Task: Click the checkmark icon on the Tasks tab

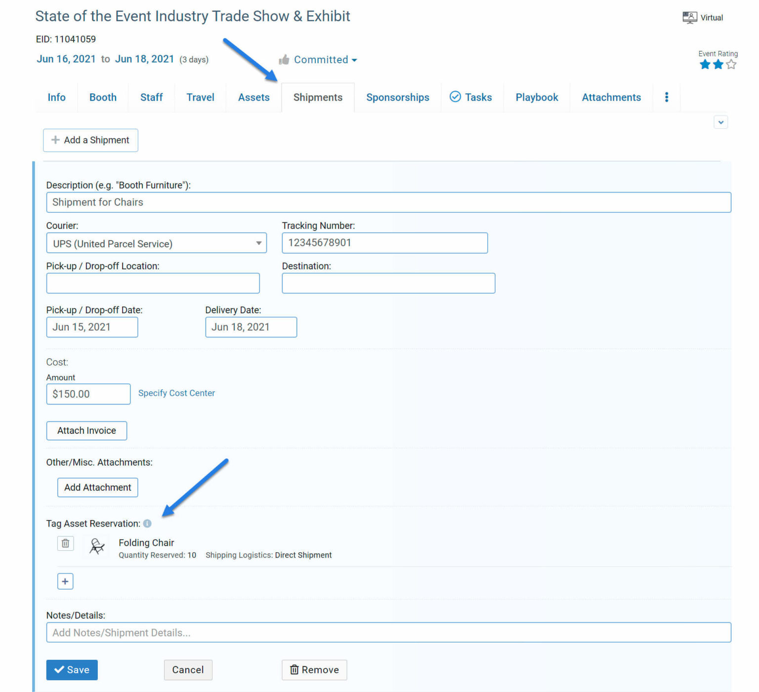Action: pyautogui.click(x=455, y=97)
